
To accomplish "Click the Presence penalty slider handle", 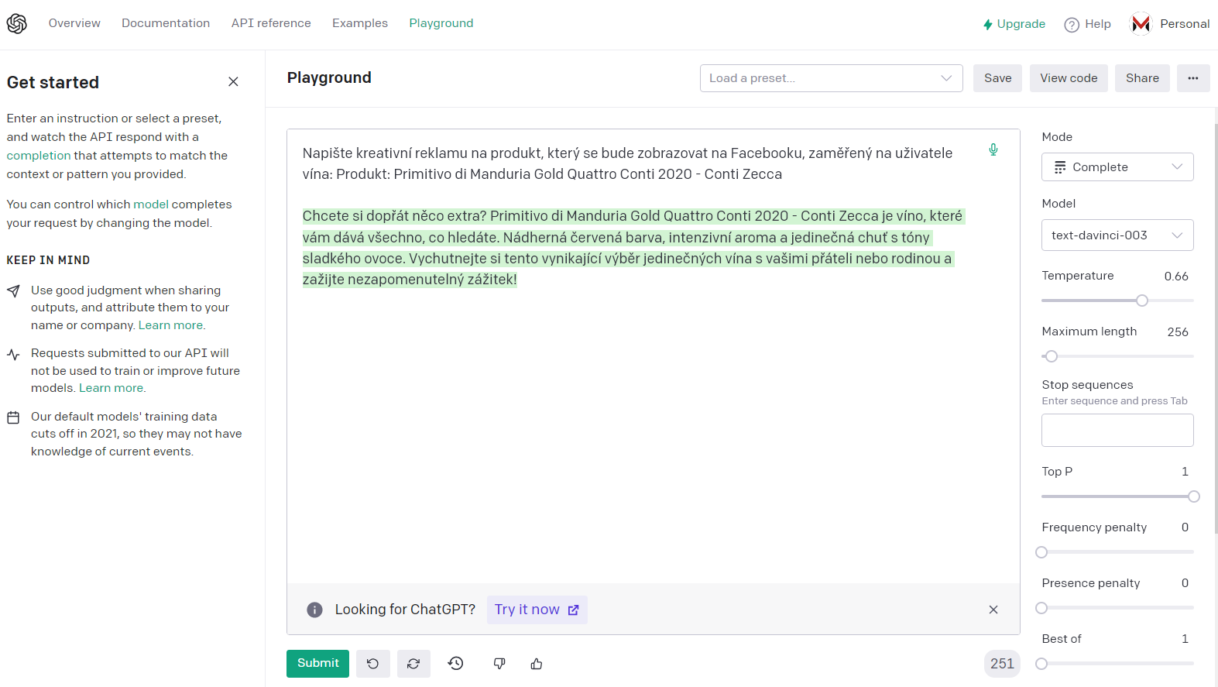I will [x=1041, y=608].
